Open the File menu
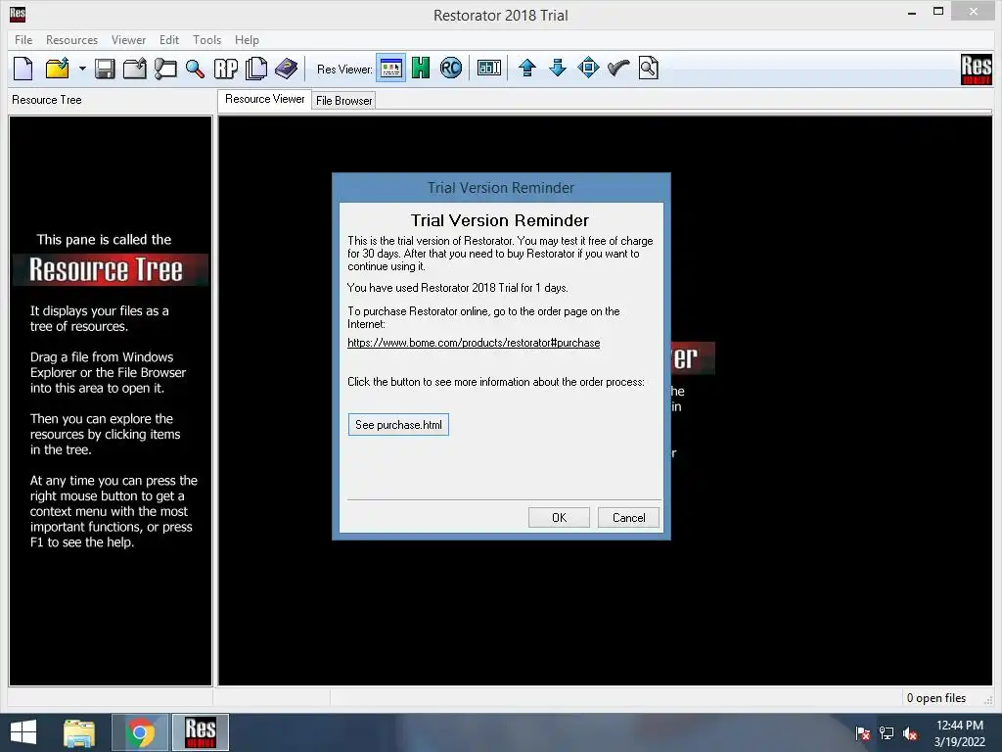1002x752 pixels. coord(23,39)
